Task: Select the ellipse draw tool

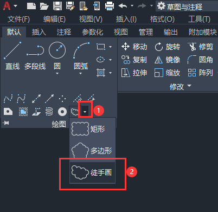Action: (x=101, y=60)
